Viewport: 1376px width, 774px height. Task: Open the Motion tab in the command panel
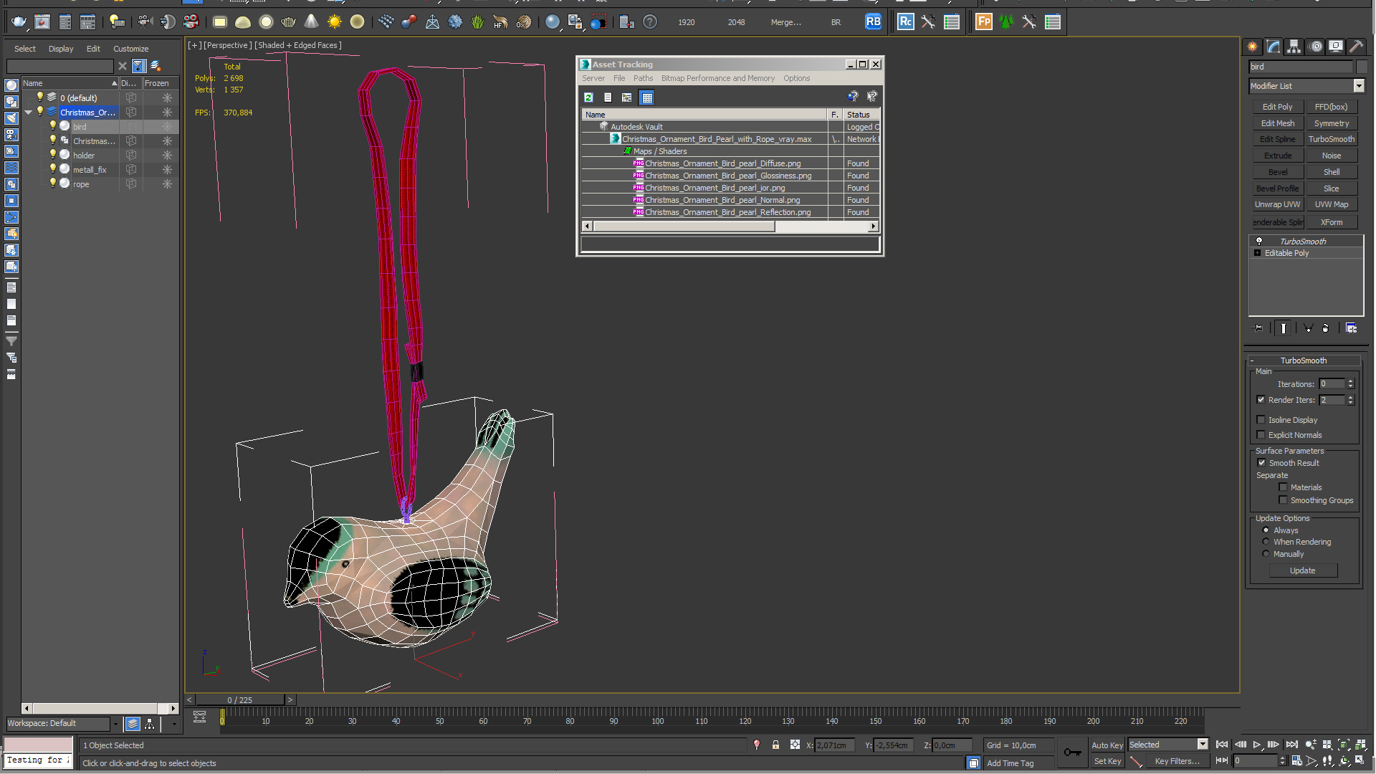click(x=1316, y=47)
